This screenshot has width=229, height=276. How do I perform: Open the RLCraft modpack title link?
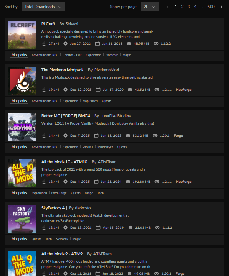(x=48, y=24)
